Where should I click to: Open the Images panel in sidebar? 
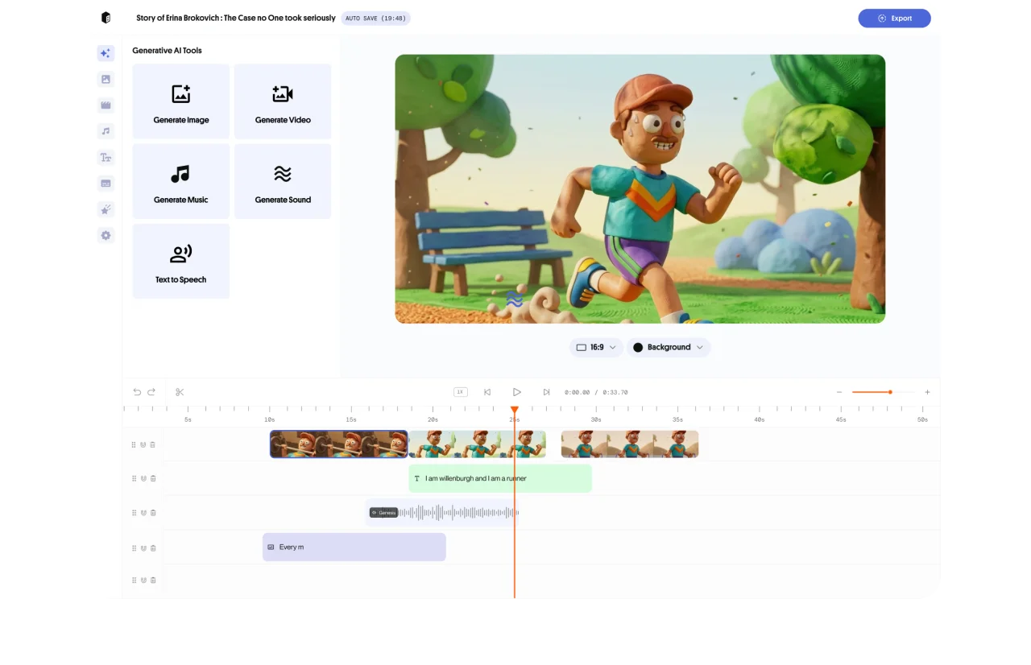106,79
